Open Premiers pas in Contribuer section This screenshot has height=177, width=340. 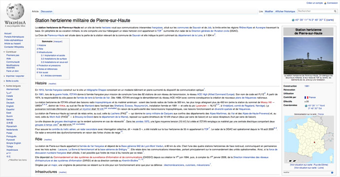(13, 56)
